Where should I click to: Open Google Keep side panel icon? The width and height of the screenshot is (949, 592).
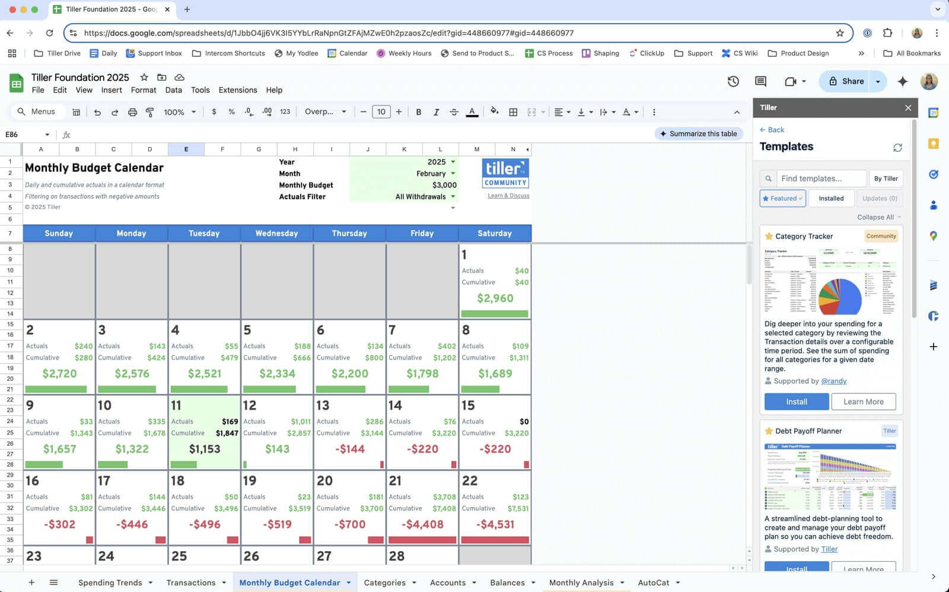[x=934, y=144]
